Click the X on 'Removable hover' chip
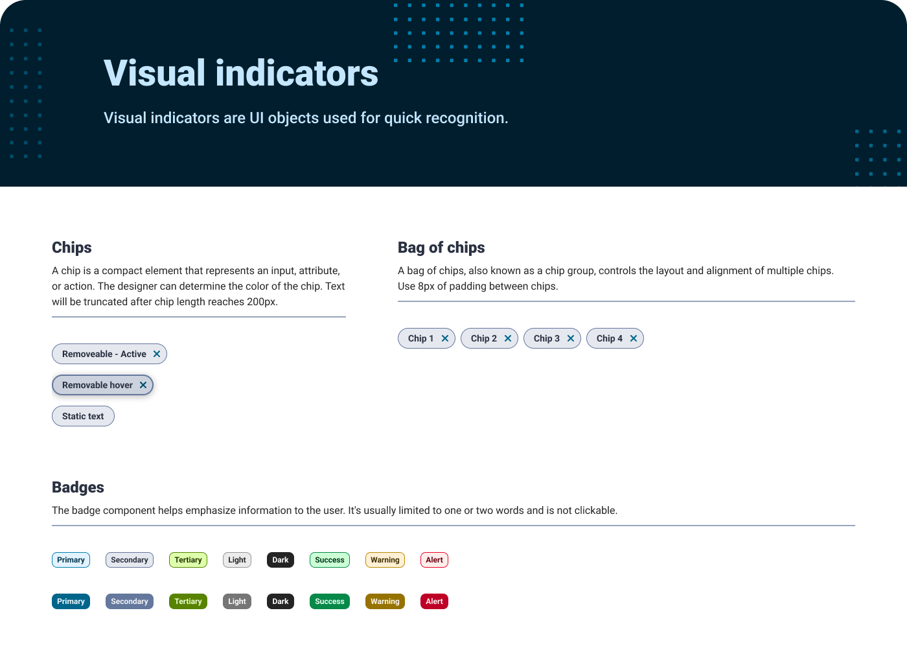Image resolution: width=907 pixels, height=661 pixels. (x=143, y=385)
